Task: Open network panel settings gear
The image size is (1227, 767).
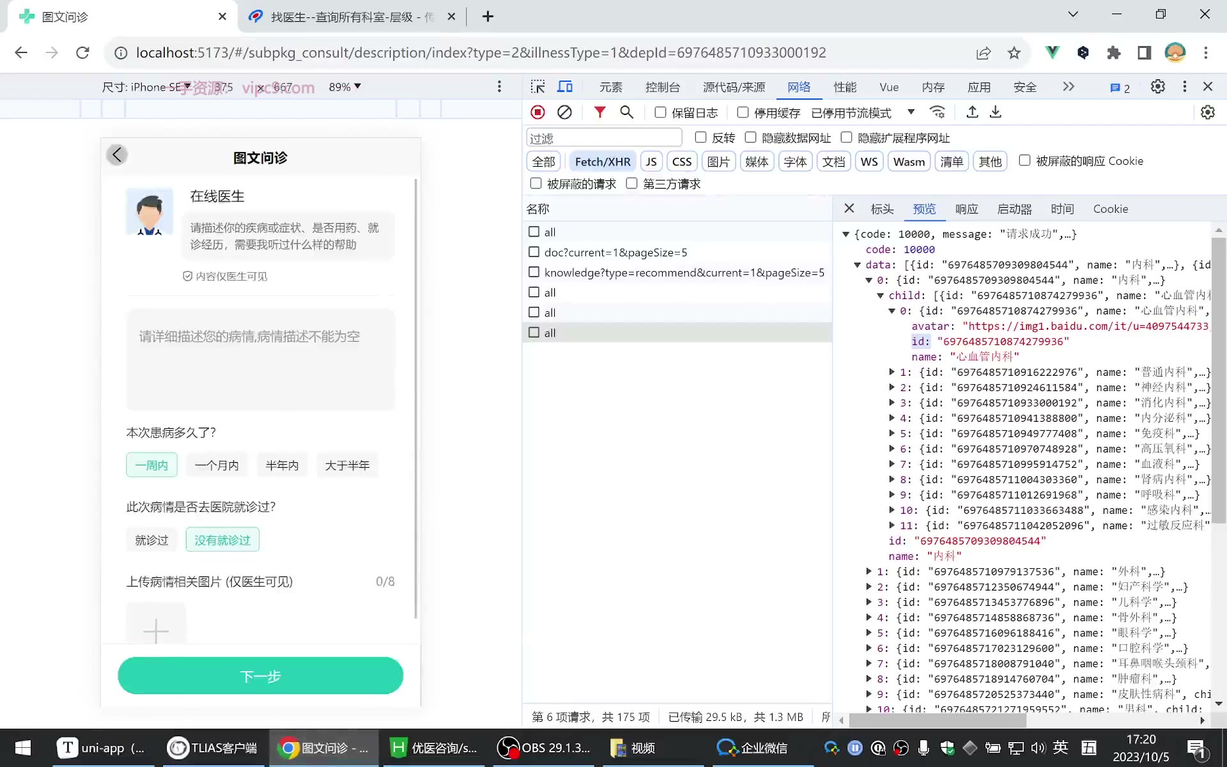Action: click(1207, 112)
